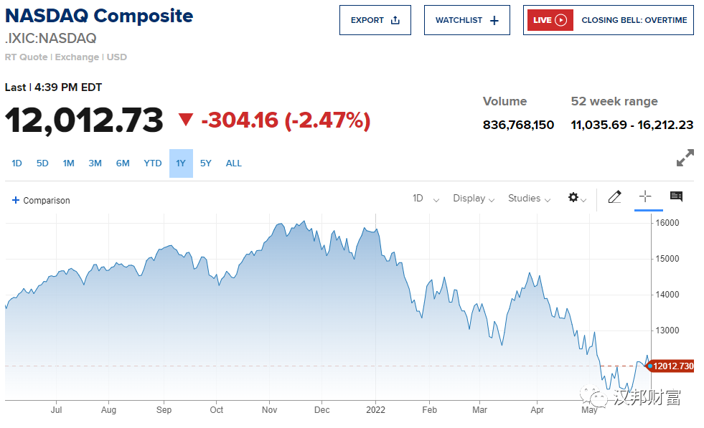The image size is (704, 428).
Task: Click the Export button
Action: point(375,20)
